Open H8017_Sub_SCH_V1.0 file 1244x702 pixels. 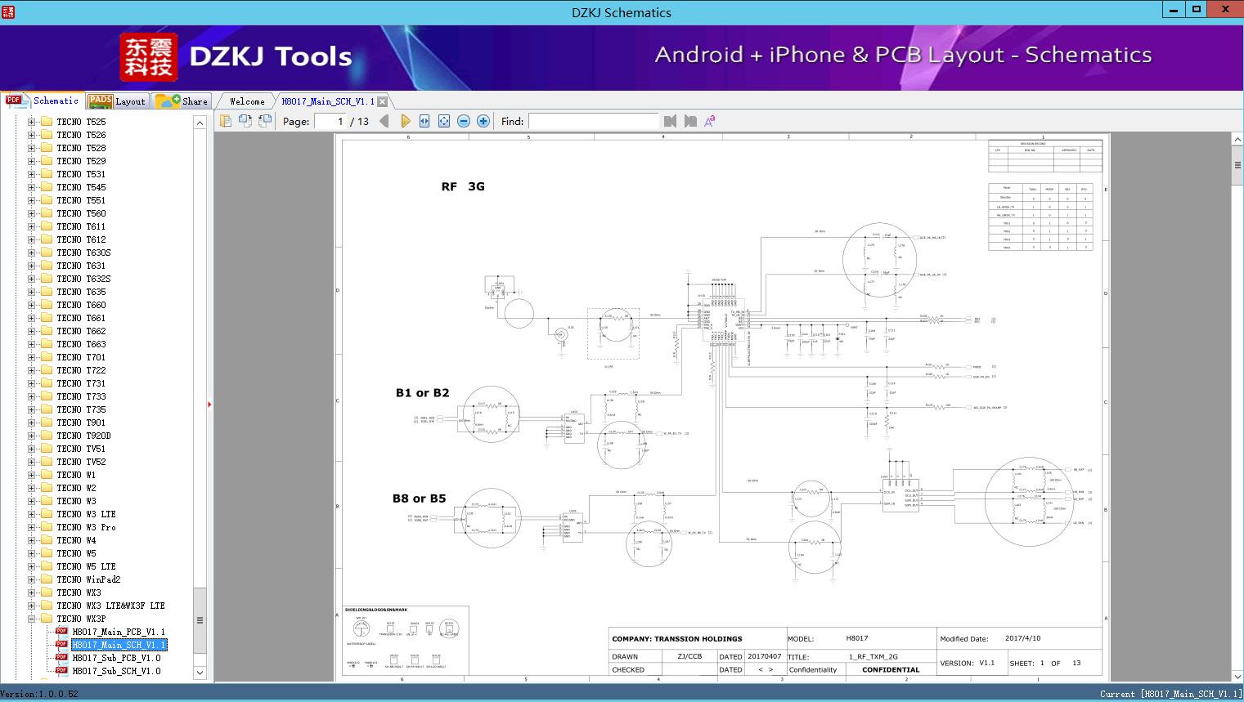[116, 671]
